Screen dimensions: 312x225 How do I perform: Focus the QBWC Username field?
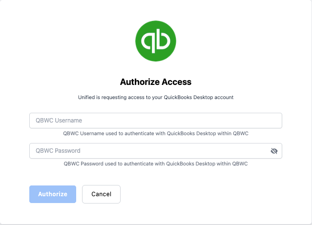coord(156,121)
